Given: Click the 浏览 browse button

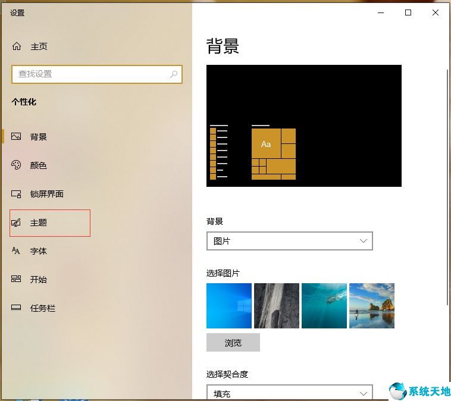Looking at the screenshot, I should click(233, 342).
